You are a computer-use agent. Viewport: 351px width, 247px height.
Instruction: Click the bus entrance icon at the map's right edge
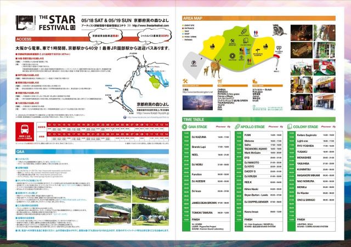pyautogui.click(x=279, y=48)
